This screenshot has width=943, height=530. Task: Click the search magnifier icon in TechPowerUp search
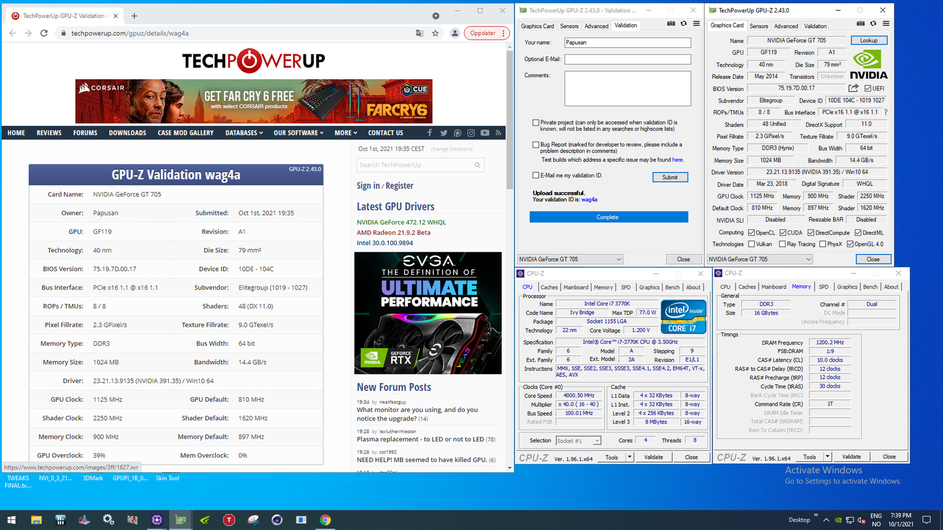click(x=477, y=165)
